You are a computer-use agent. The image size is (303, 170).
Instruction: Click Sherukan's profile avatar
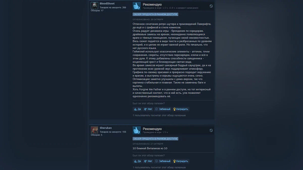pyautogui.click(x=94, y=130)
